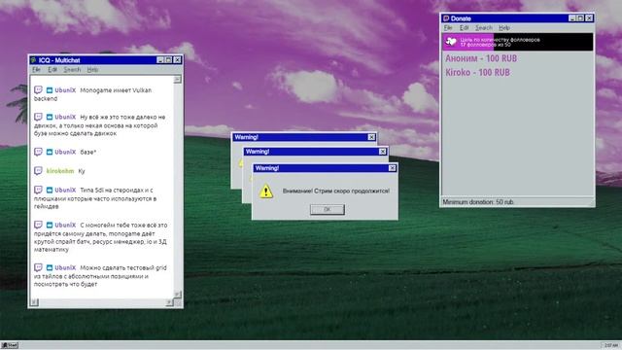Open the File menu in the Donate window
The height and width of the screenshot is (350, 622).
coord(448,28)
